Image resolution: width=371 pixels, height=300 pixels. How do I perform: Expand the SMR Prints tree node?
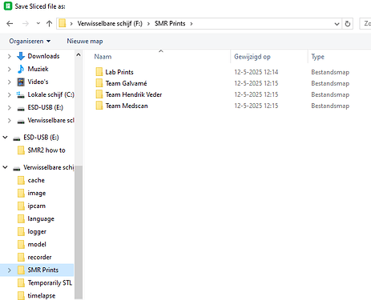point(10,270)
